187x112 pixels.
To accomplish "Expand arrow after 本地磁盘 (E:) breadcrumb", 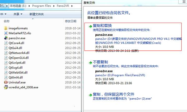I will [x=29, y=6].
